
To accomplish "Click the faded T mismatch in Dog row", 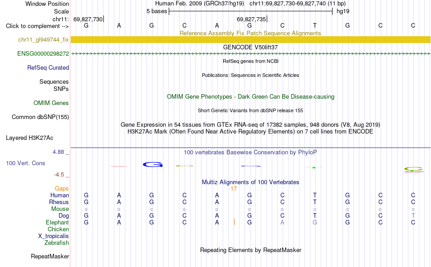I will (413, 215).
